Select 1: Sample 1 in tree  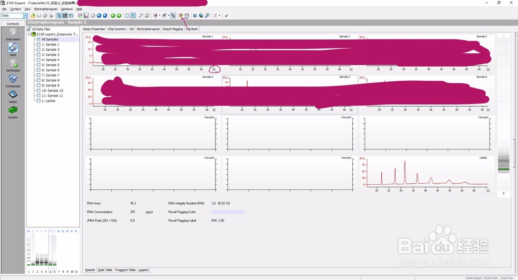tap(50, 45)
